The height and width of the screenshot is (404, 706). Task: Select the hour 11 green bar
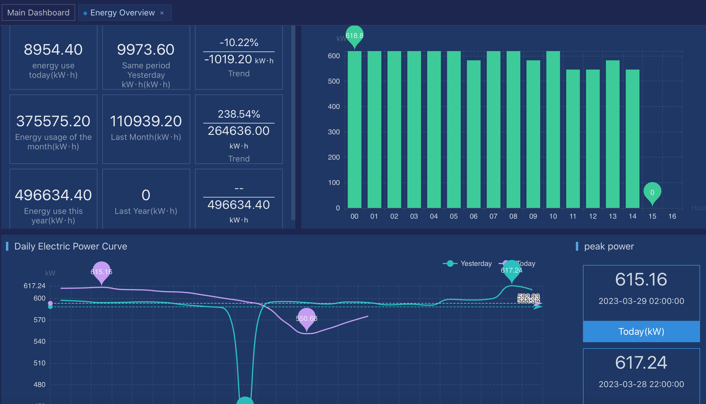(573, 139)
